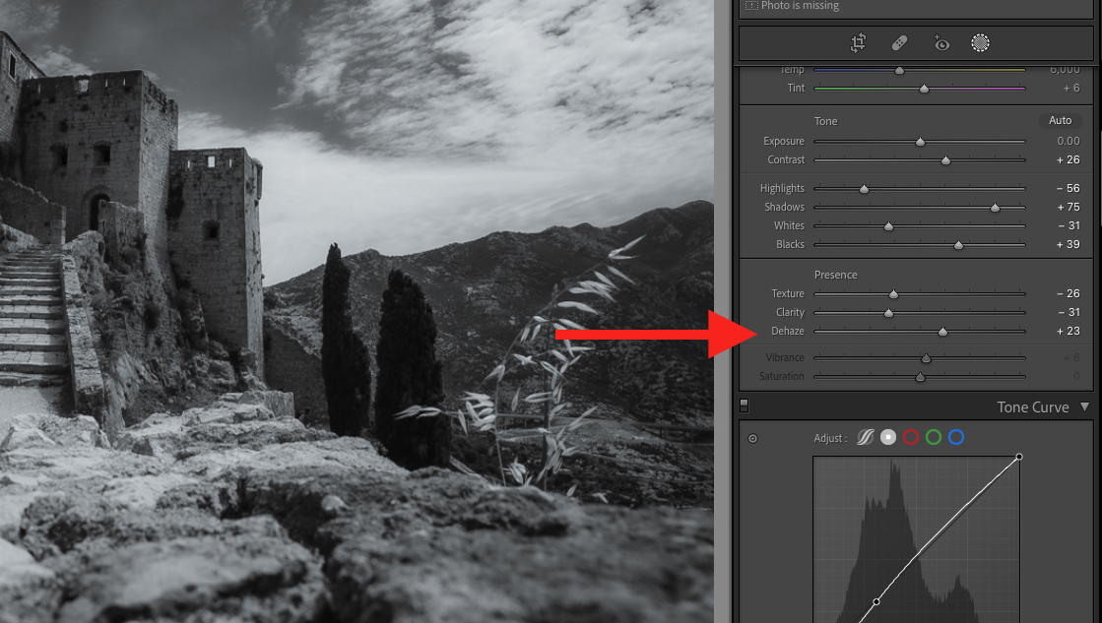Select the red channel curve

tap(911, 438)
